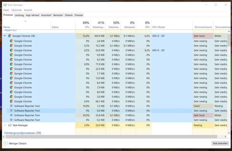Click the Google Chrome (18) group icon
The width and height of the screenshot is (232, 151).
point(10,36)
